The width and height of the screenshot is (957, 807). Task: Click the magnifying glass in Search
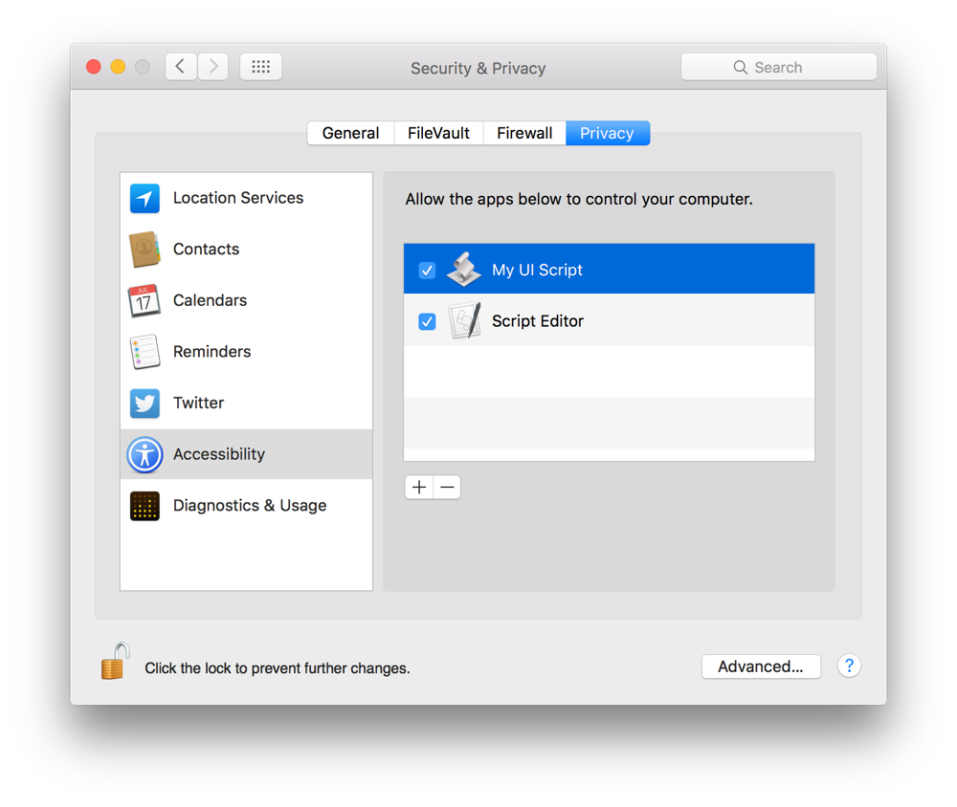[x=741, y=67]
